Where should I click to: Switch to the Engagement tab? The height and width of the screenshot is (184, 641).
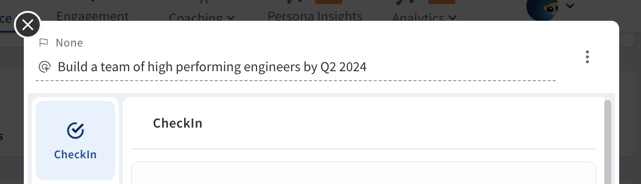(x=93, y=15)
